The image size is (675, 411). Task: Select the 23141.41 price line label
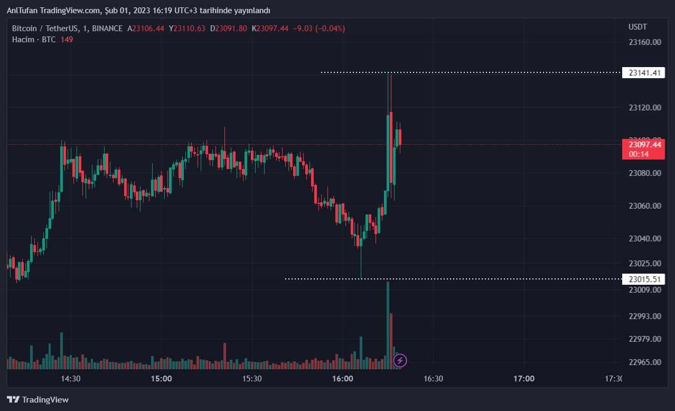(x=644, y=73)
